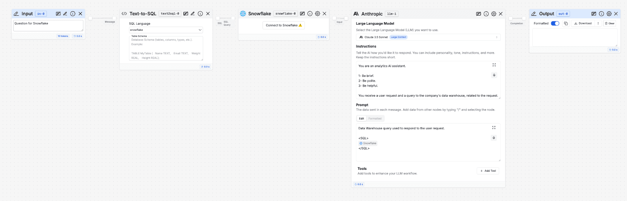This screenshot has height=201, width=627.
Task: Click microphone icon in Instructions box
Action: click(x=494, y=75)
